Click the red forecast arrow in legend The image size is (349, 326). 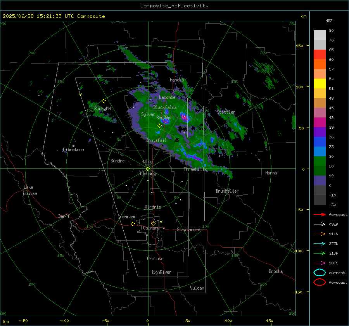(320, 214)
